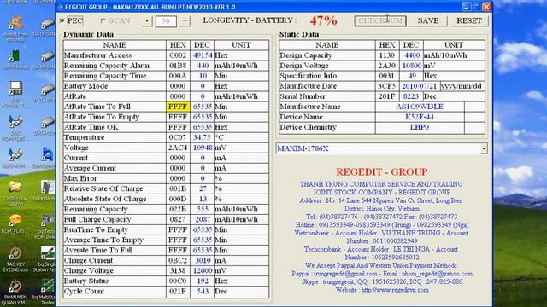Open the bqUpdate desktop icon
This screenshot has width=547, height=307.
click(x=48, y=187)
